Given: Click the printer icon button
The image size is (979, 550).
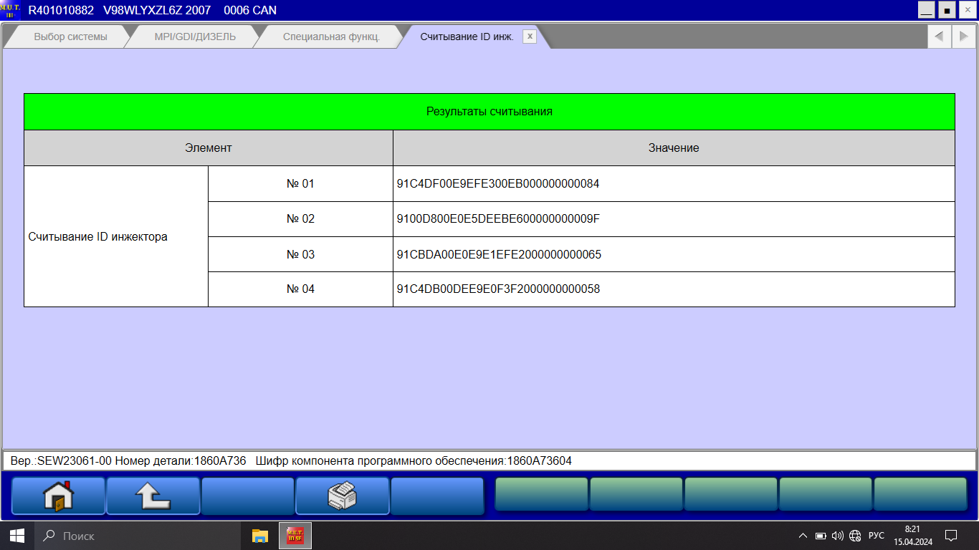Looking at the screenshot, I should [342, 496].
